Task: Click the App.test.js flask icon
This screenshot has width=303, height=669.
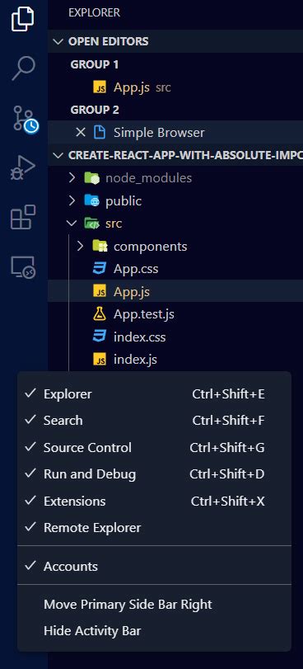Action: [100, 314]
